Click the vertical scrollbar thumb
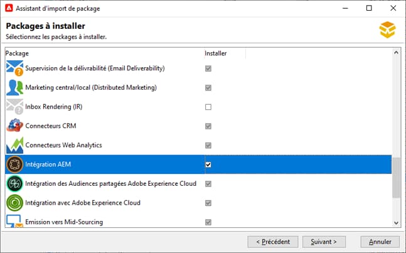The height and width of the screenshot is (253, 406). pyautogui.click(x=396, y=178)
